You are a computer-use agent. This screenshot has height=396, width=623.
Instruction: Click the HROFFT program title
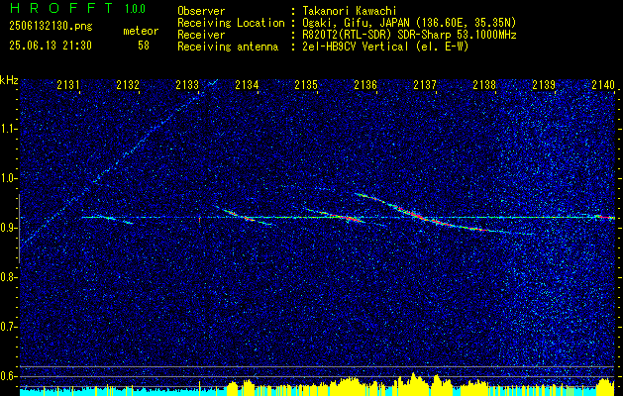(x=61, y=8)
